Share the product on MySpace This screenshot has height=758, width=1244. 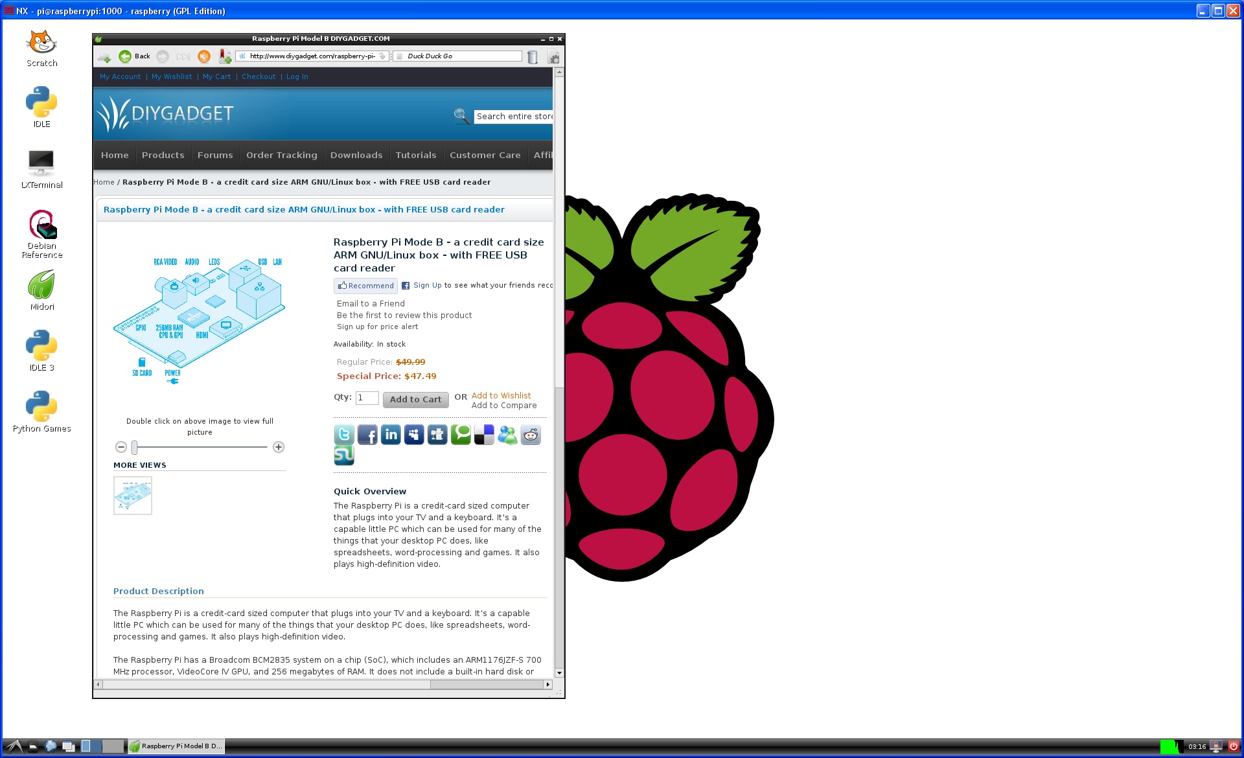[414, 435]
